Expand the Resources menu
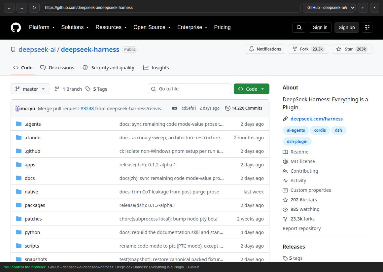The image size is (383, 272). point(111,27)
